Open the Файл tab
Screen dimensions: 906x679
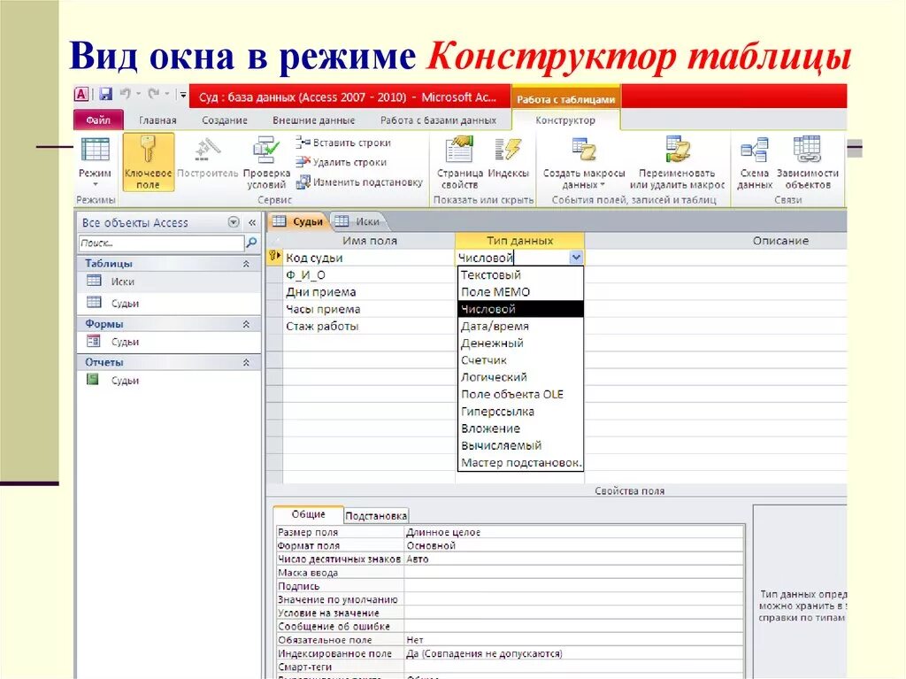coord(98,120)
